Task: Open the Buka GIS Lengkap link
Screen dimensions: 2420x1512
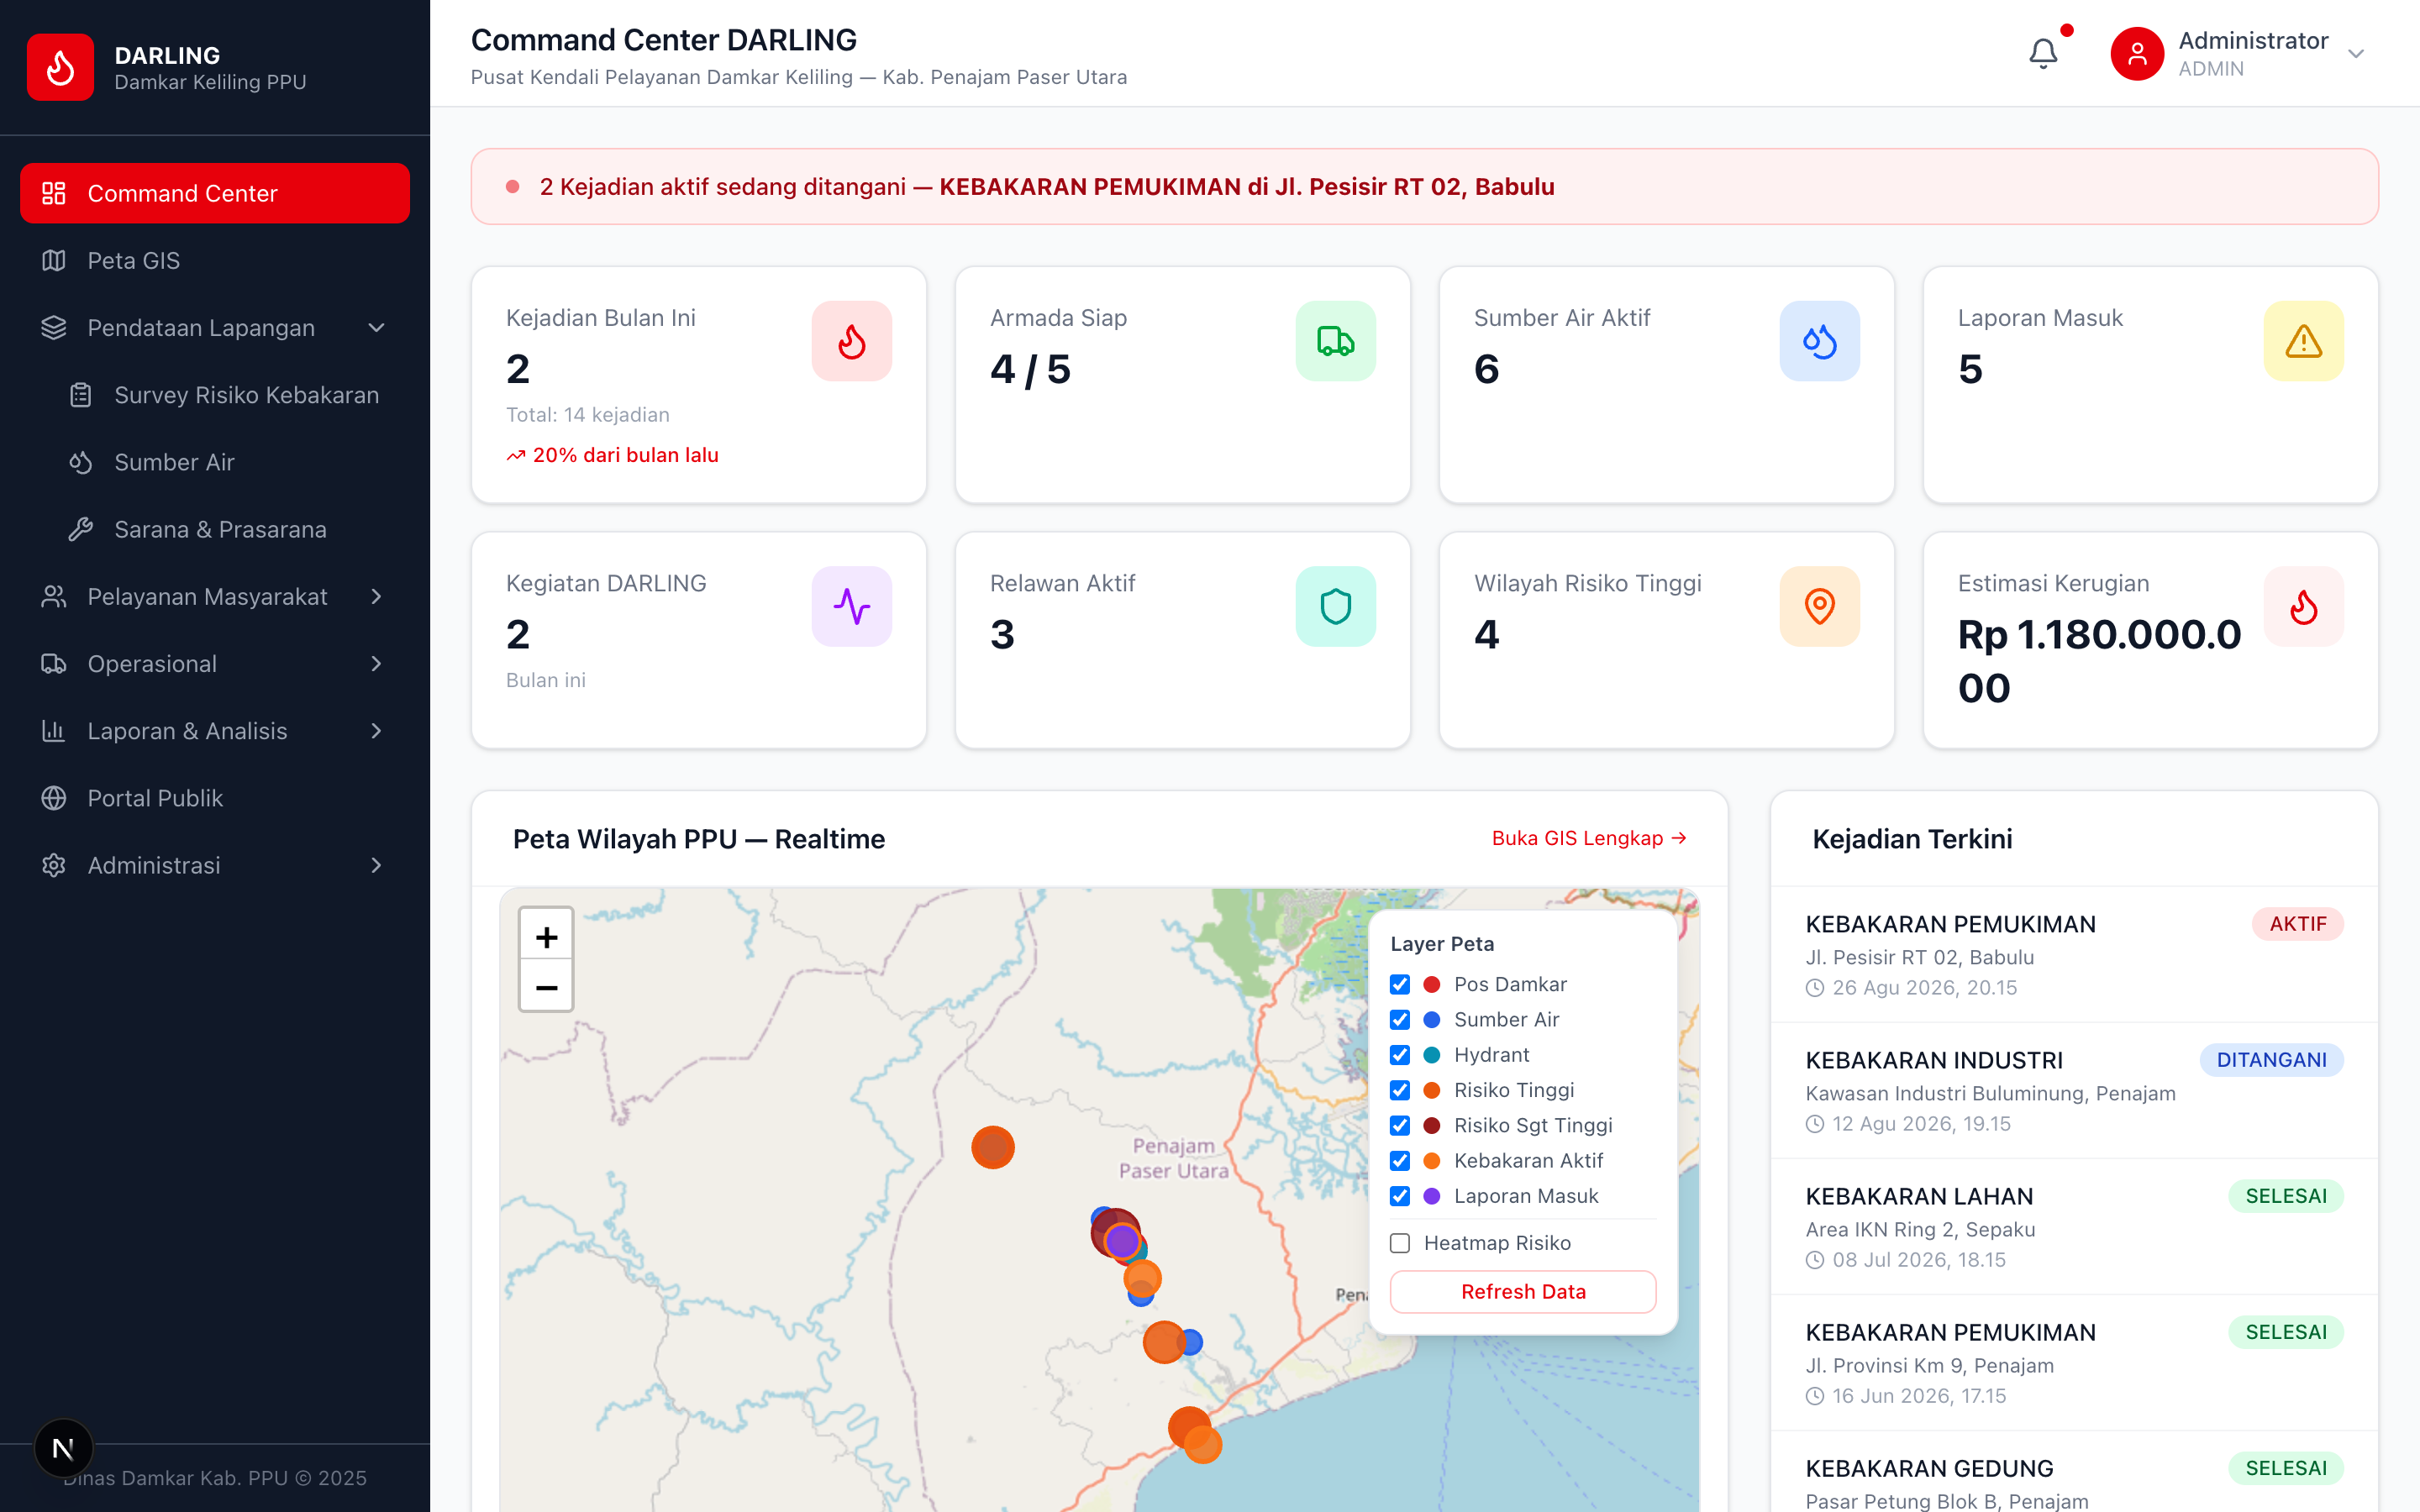Action: click(1589, 838)
